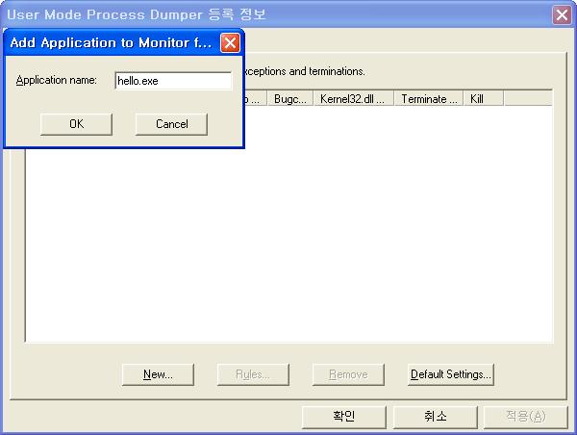Close the User Mode Process Dumper window
This screenshot has height=435, width=577.
(x=563, y=14)
